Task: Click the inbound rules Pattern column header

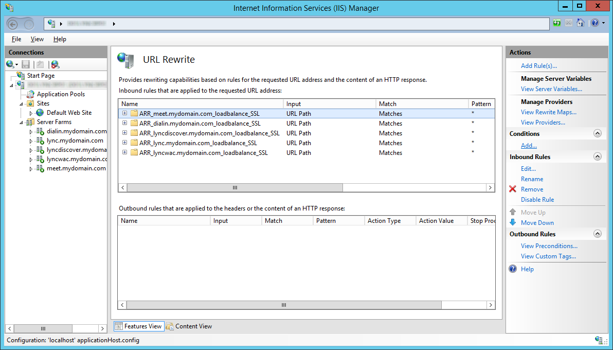Action: coord(481,104)
